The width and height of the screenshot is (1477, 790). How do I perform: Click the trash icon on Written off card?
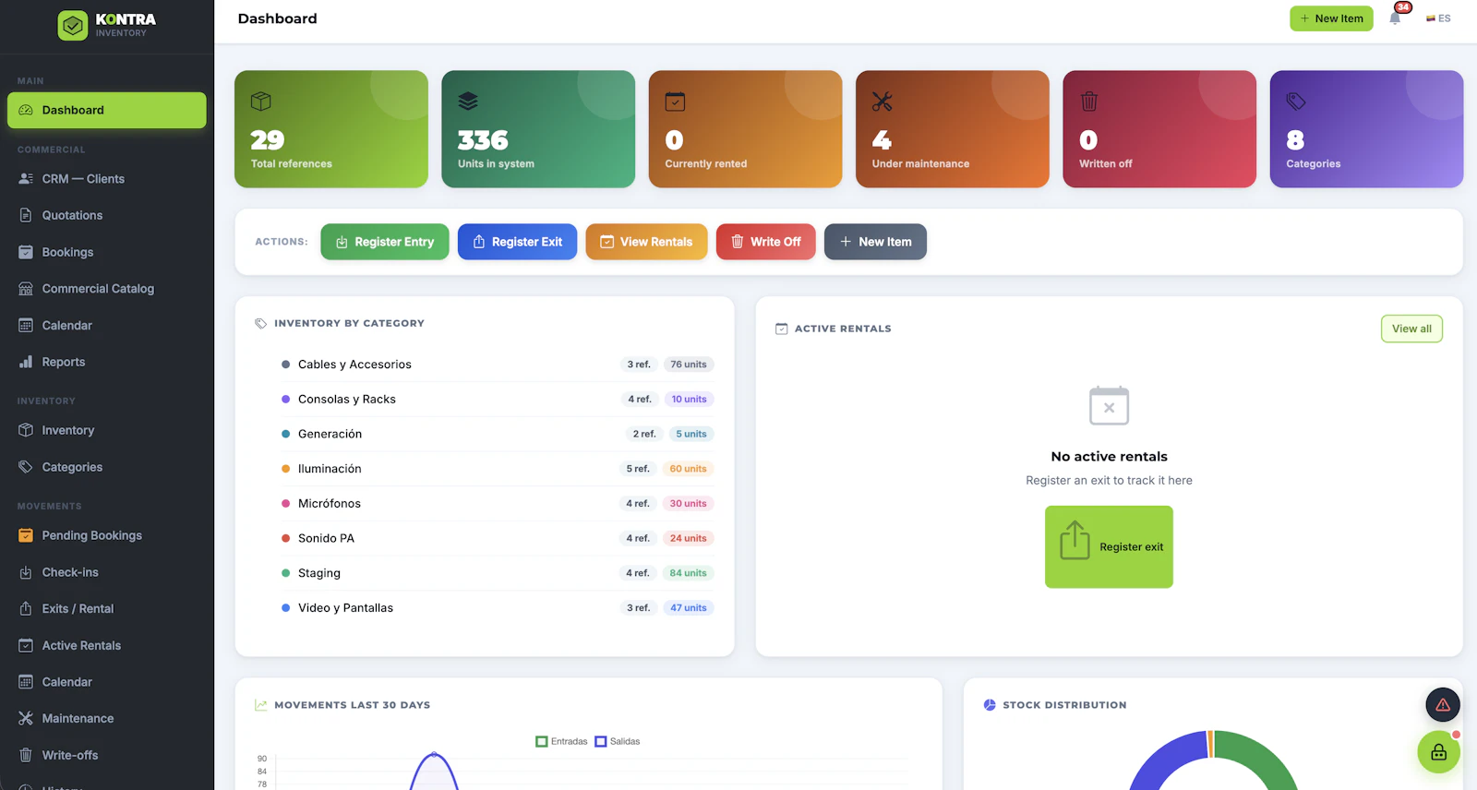click(x=1089, y=101)
